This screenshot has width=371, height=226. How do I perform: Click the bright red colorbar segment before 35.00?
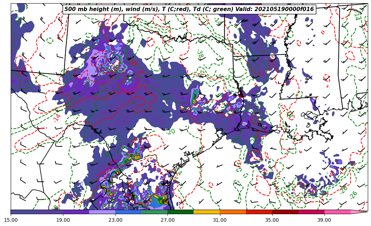tap(259, 212)
